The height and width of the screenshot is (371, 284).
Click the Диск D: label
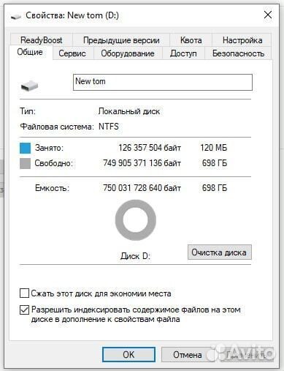point(136,256)
